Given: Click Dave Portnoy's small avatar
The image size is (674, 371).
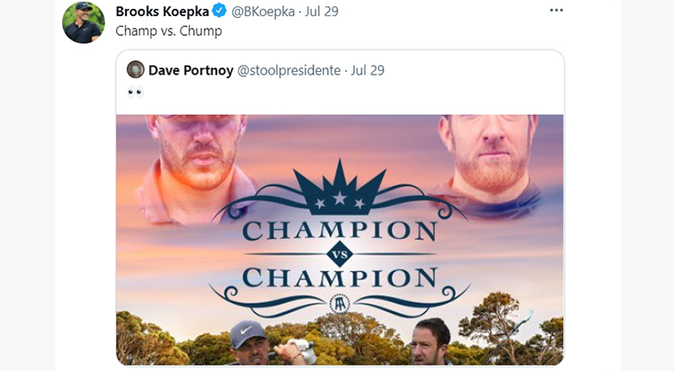Looking at the screenshot, I should pyautogui.click(x=136, y=70).
